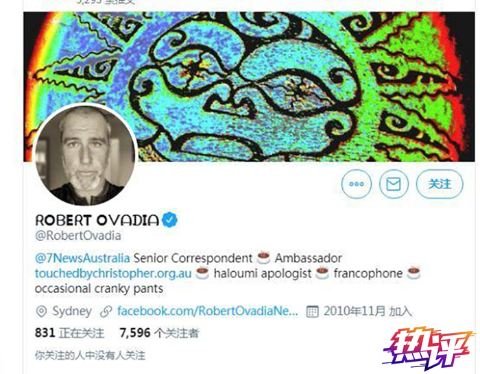The width and height of the screenshot is (480, 374).
Task: Open the colorful sun header banner image
Action: pyautogui.click(x=249, y=86)
